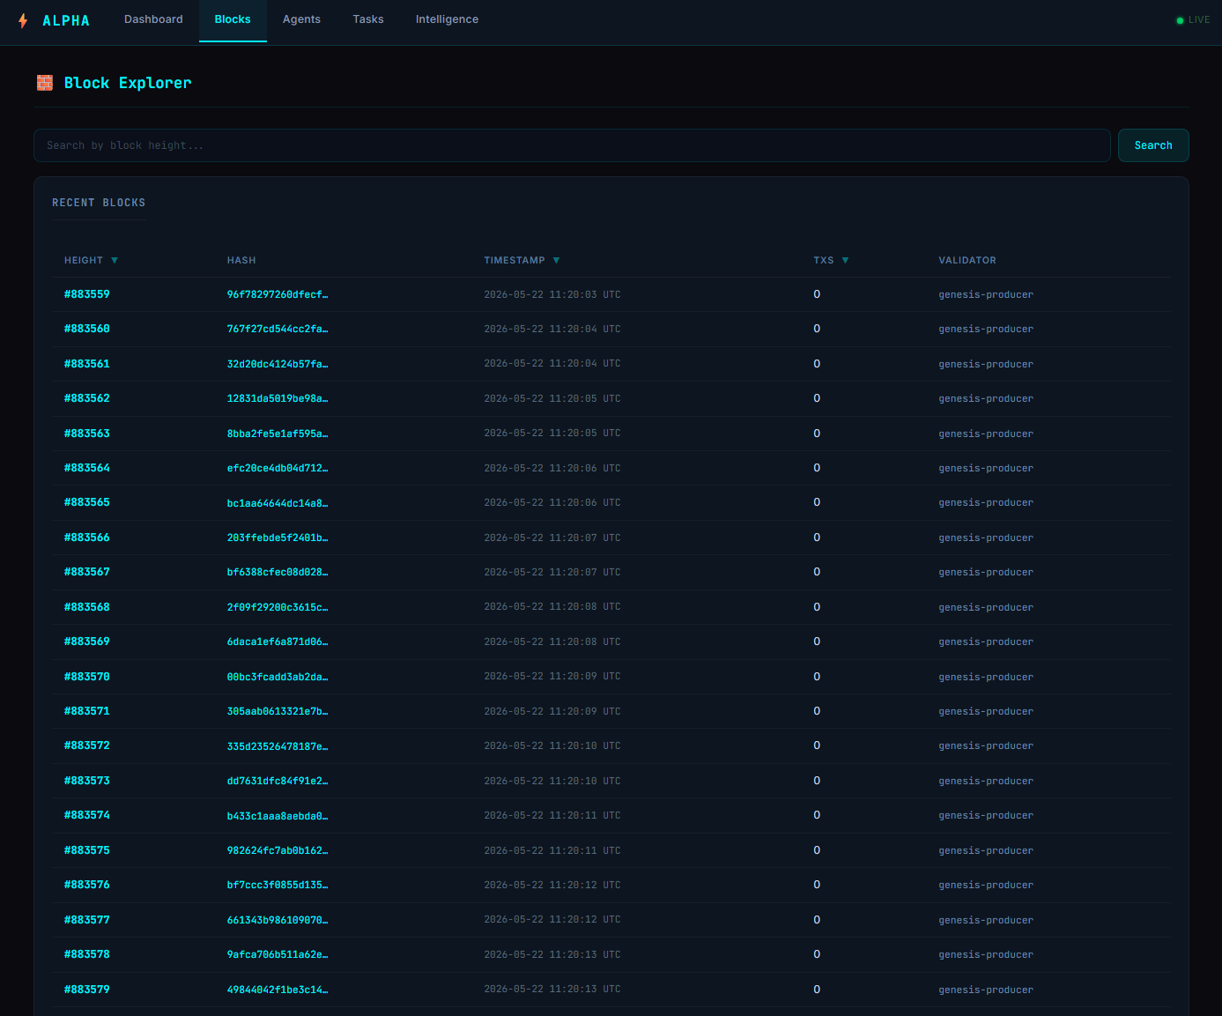Click timestamp 2026-05-22 11:20:03 UTC

552,294
